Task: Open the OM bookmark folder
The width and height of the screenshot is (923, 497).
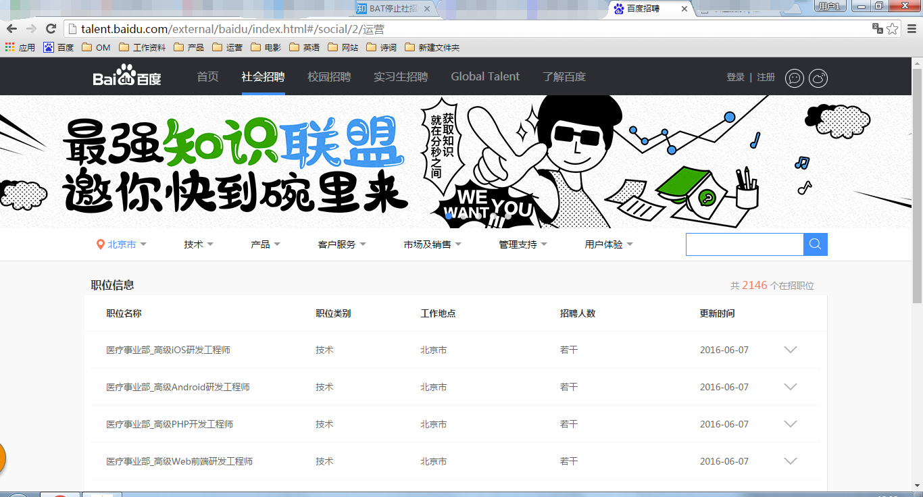Action: tap(96, 47)
